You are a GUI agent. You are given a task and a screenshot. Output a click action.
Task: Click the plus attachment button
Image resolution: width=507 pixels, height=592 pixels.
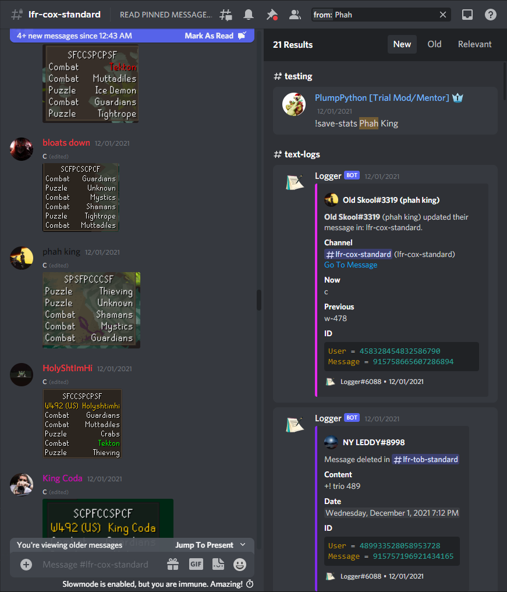coord(26,565)
